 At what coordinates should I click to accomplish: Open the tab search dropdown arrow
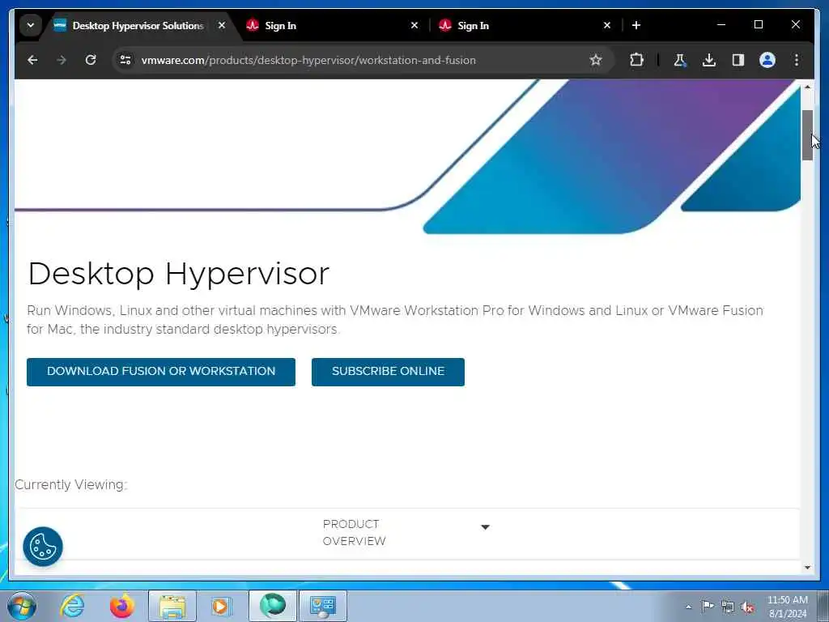[x=31, y=25]
